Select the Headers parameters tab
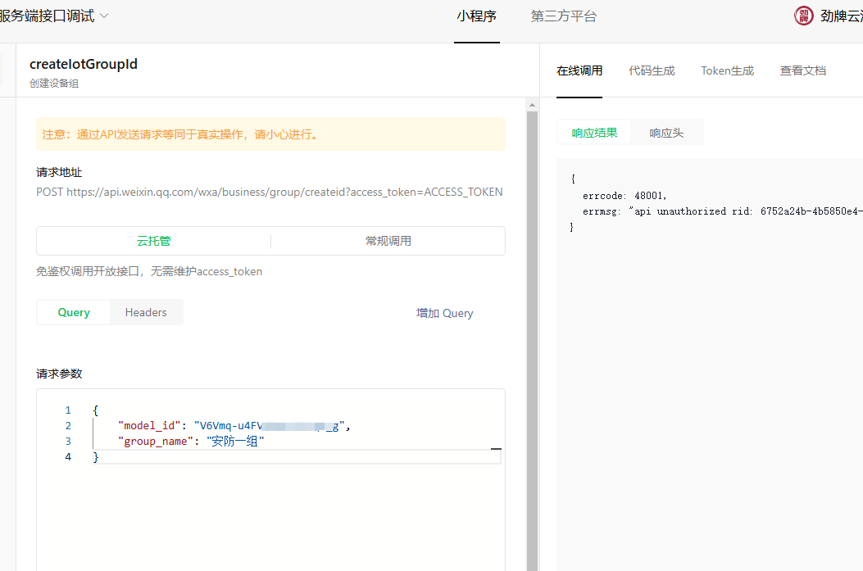863x571 pixels. coord(146,312)
